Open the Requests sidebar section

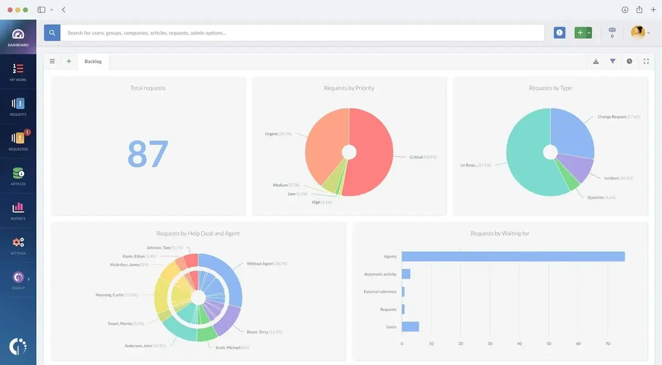18,107
